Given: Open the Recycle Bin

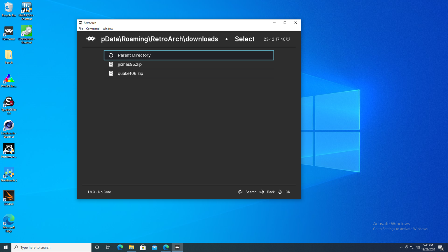Looking at the screenshot, I should click(x=8, y=8).
